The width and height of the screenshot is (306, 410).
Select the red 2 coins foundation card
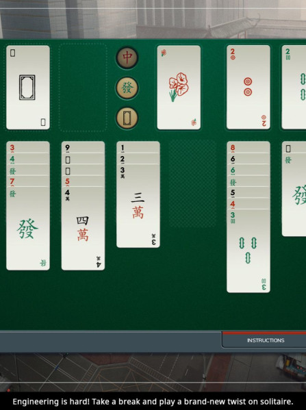(248, 87)
